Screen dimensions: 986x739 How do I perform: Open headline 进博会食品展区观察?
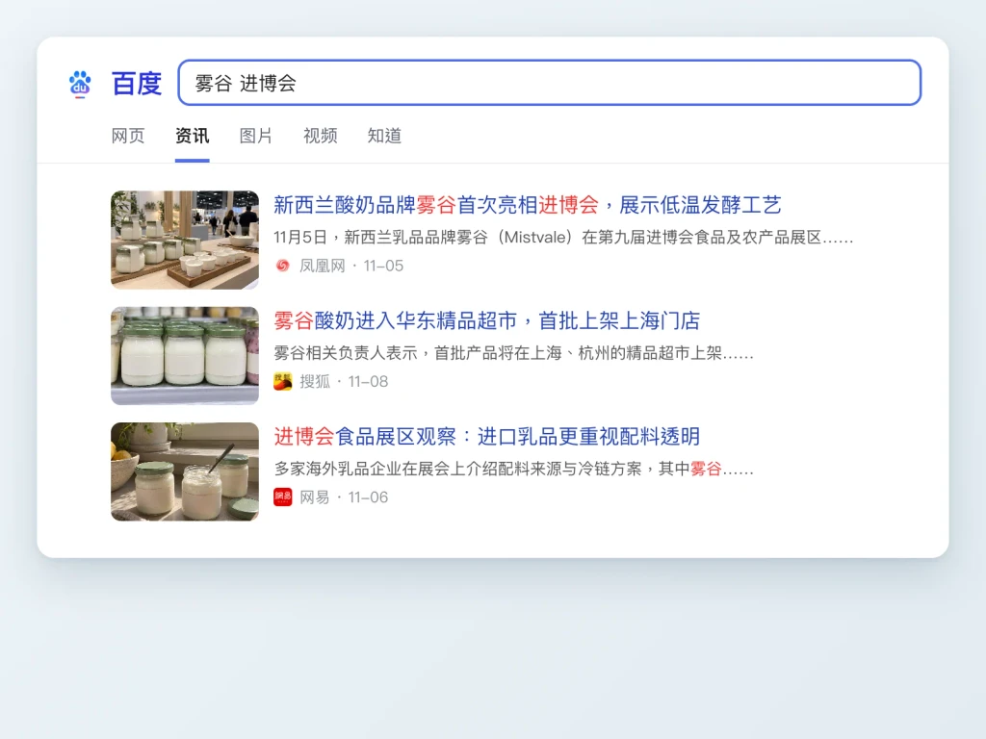coord(486,436)
